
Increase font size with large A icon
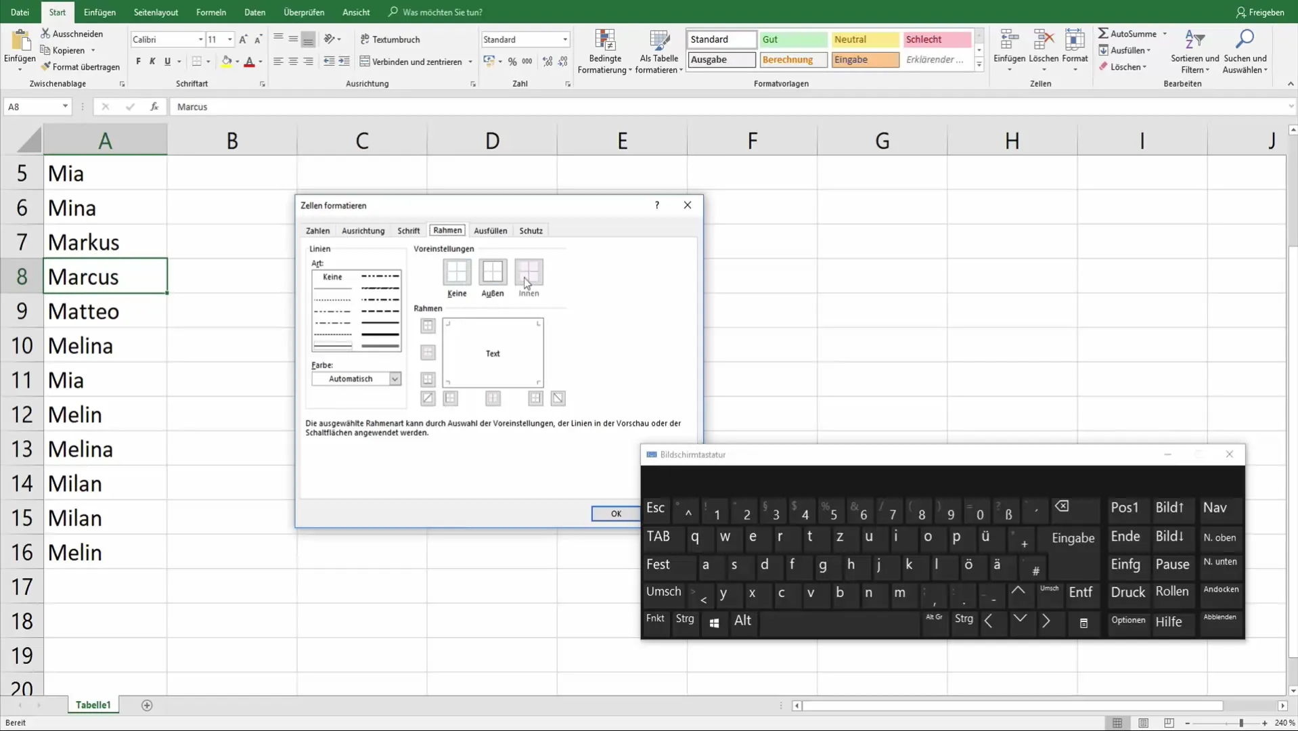tap(243, 39)
